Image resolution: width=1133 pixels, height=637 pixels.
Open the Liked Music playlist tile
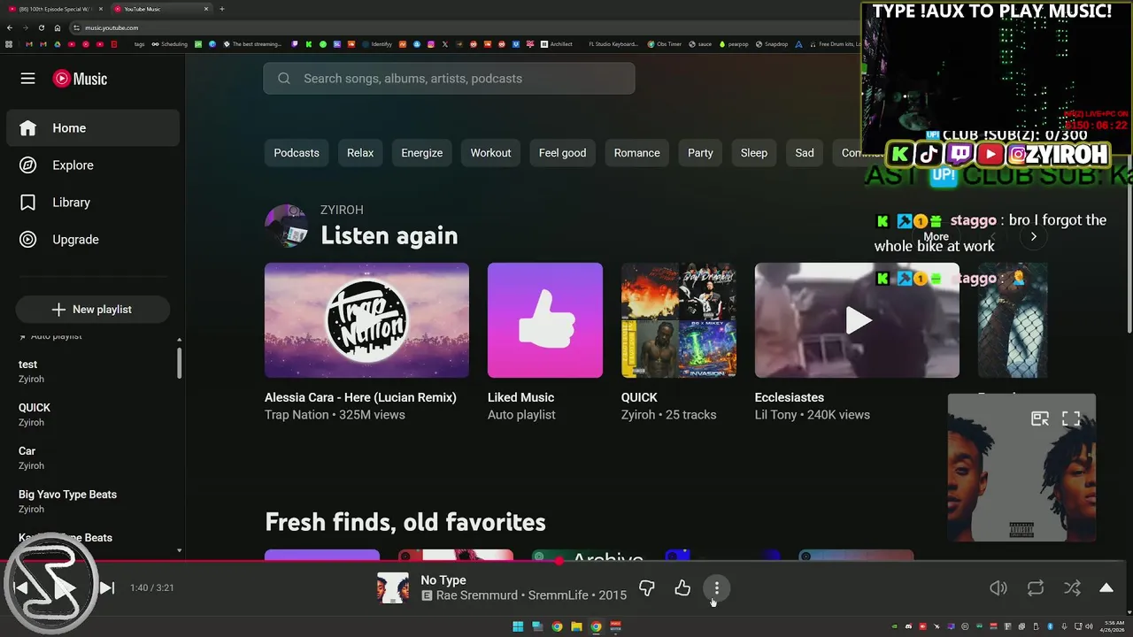click(x=545, y=320)
